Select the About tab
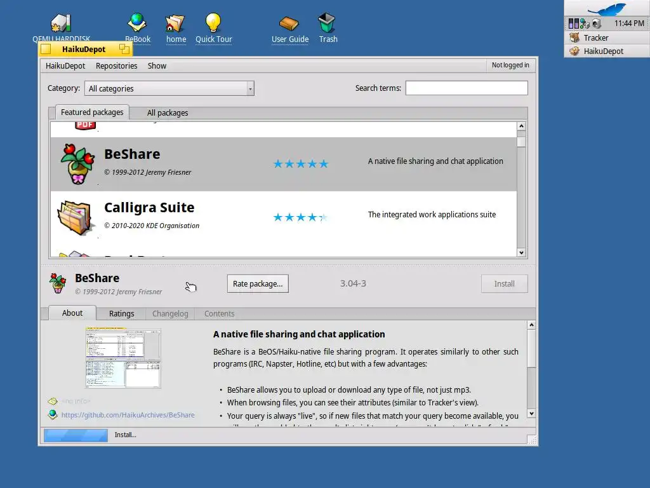Viewport: 650px width, 488px height. click(72, 313)
